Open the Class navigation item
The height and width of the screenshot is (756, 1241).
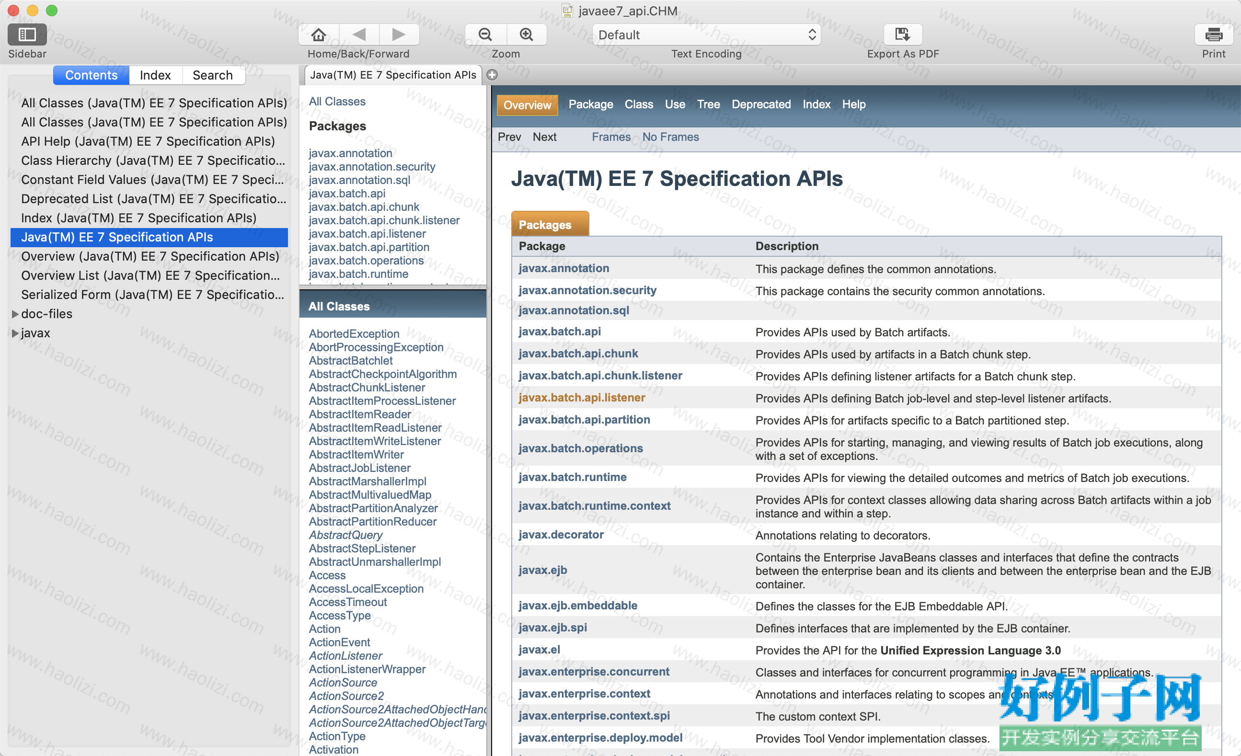[x=639, y=104]
